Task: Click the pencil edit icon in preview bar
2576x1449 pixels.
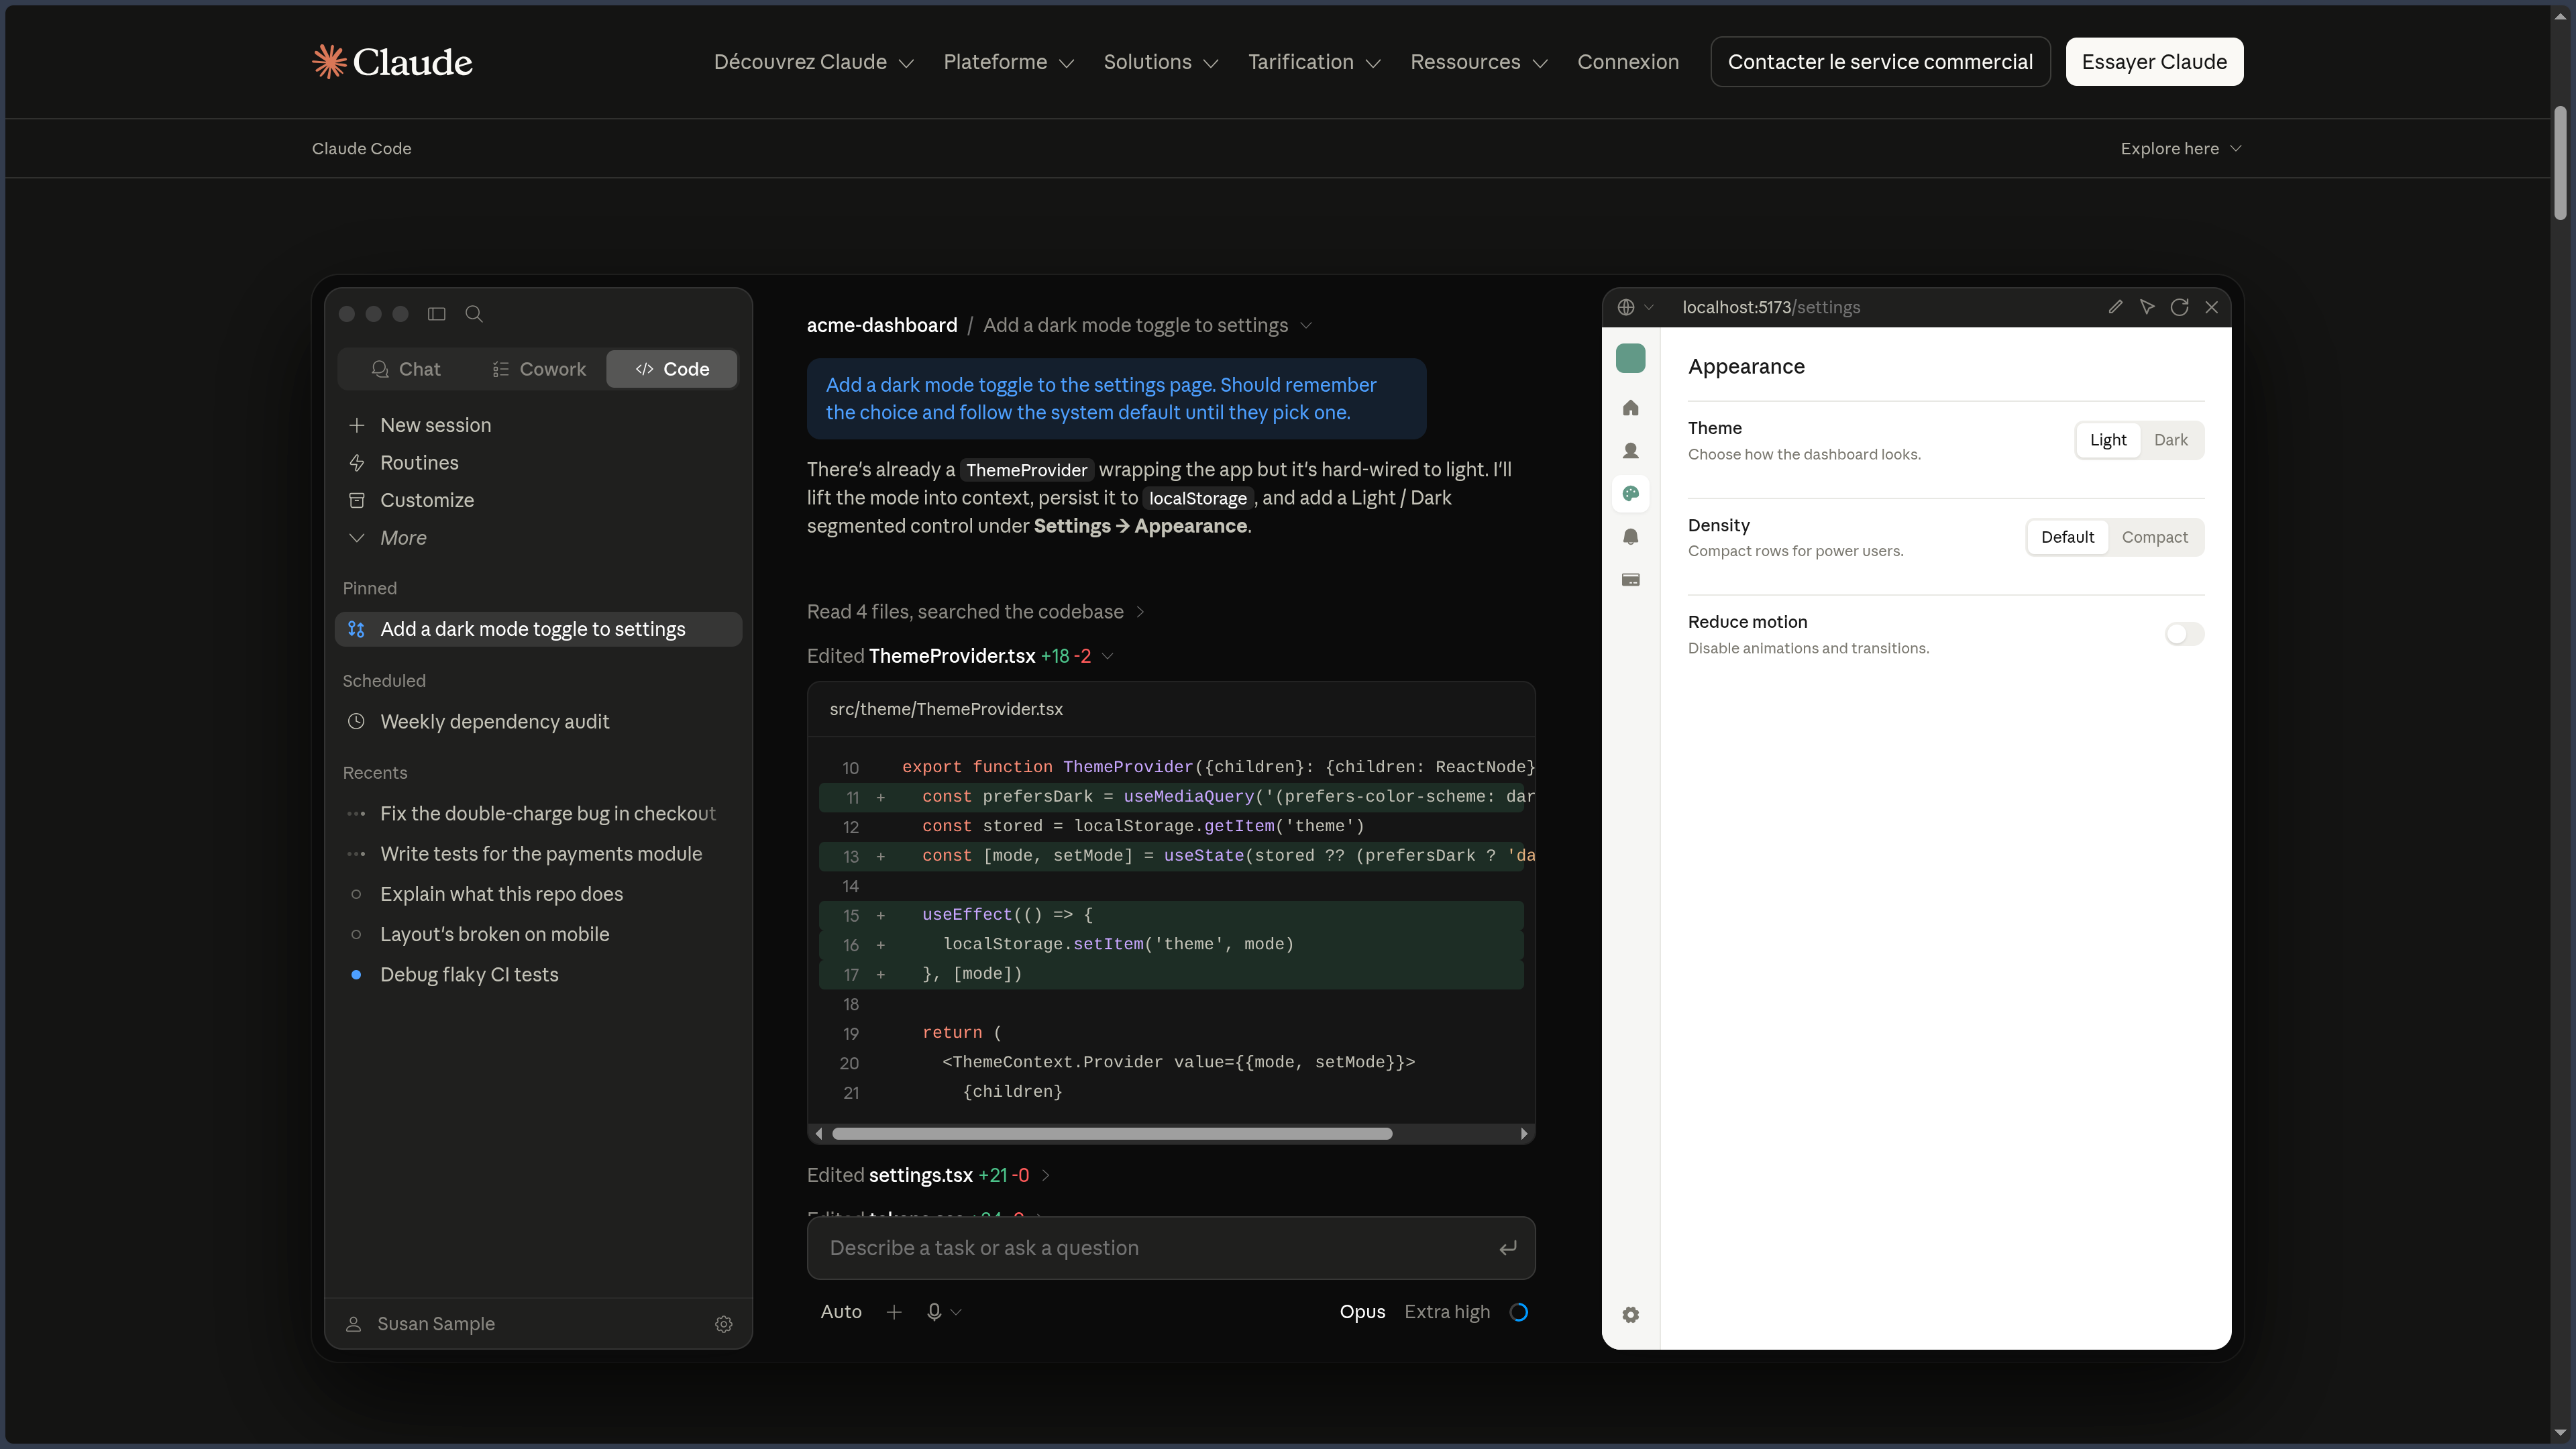Action: click(x=2115, y=307)
